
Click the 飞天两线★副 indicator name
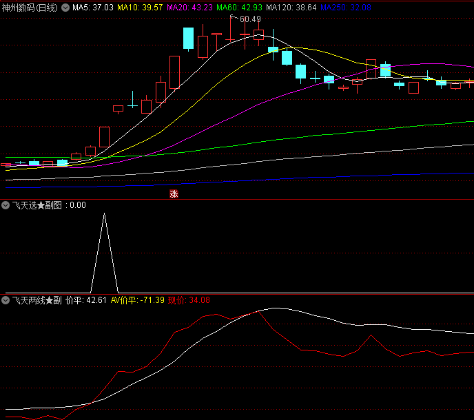[37, 300]
